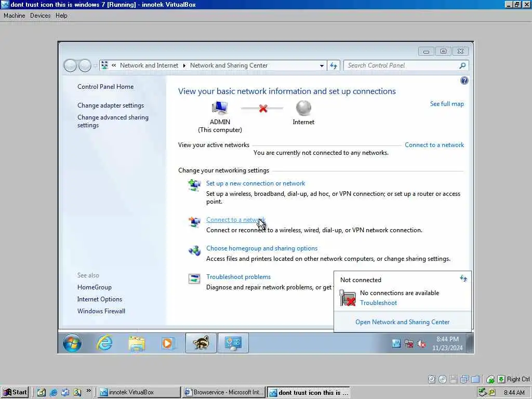This screenshot has width=532, height=399.
Task: Click the Connect to a network icon
Action: tap(194, 222)
